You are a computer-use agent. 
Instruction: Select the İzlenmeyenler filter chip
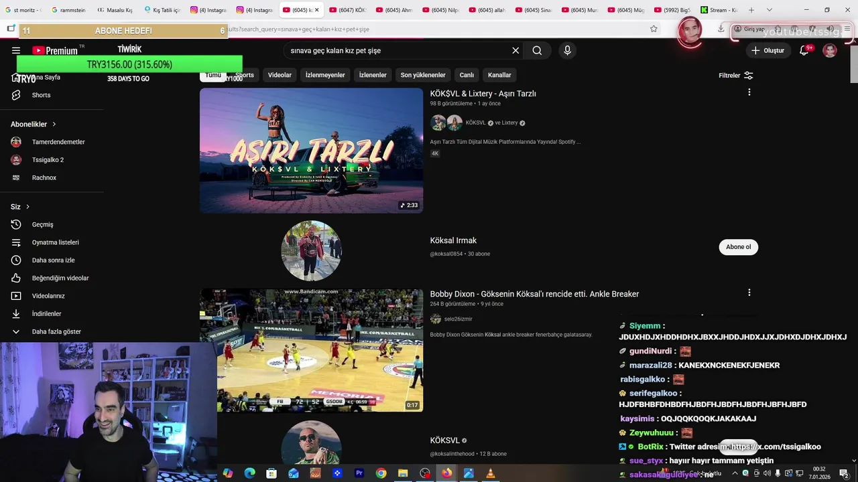click(x=325, y=75)
